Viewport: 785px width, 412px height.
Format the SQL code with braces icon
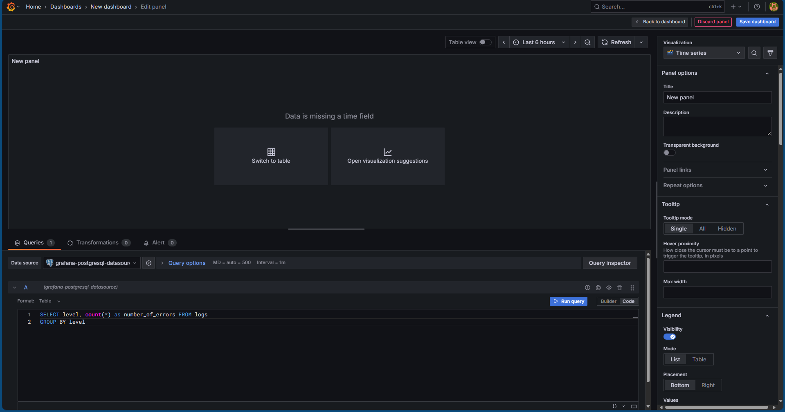point(614,406)
